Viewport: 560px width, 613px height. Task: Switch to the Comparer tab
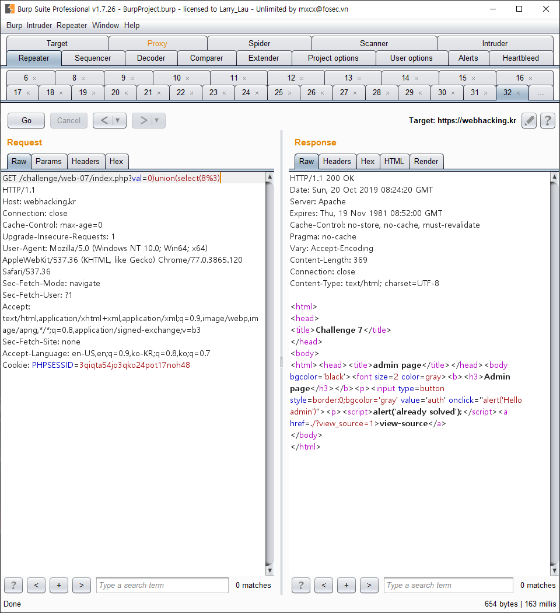point(206,58)
